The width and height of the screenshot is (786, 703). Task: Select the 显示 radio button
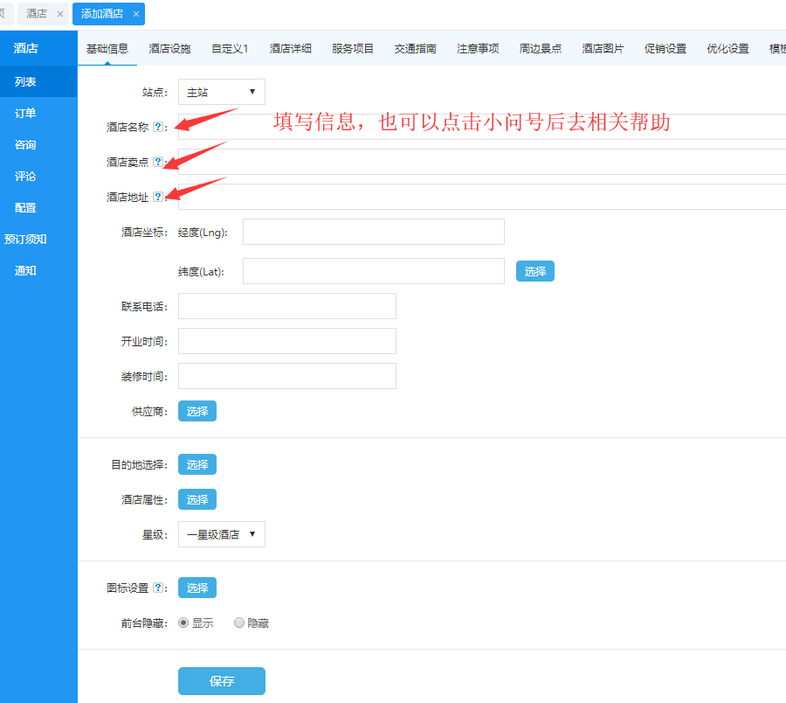(183, 623)
